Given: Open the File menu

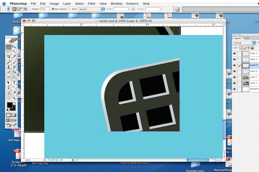Looking at the screenshot, I should coord(33,4).
